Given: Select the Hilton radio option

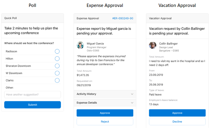Looking at the screenshot, I should tap(57, 59).
